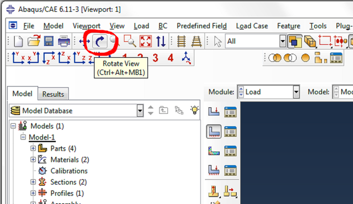
Task: Click the specify custom view triad icon
Action: (186, 58)
